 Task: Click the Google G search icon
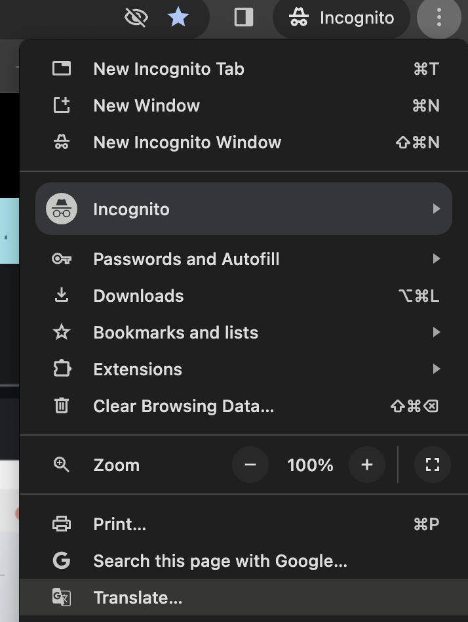click(x=62, y=561)
